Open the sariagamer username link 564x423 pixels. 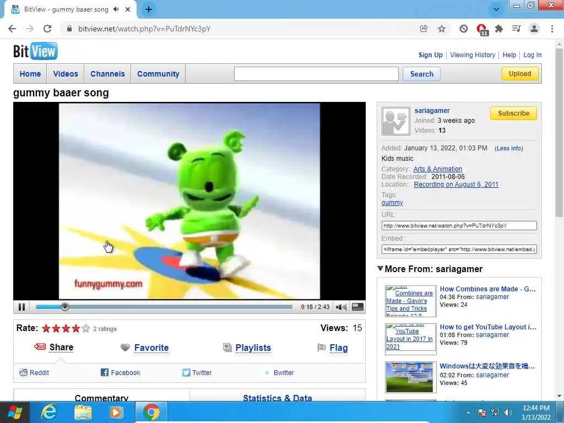pyautogui.click(x=432, y=110)
